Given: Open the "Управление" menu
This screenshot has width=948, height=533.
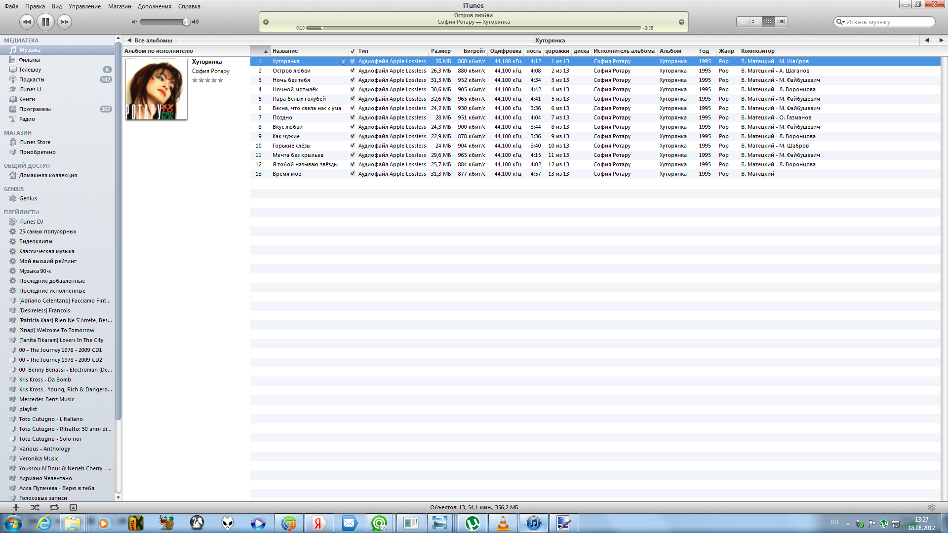Looking at the screenshot, I should coord(84,6).
